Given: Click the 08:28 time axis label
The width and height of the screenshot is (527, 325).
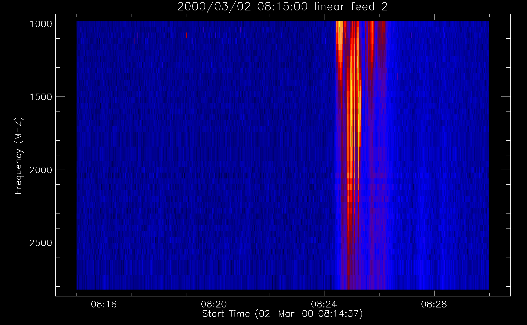Looking at the screenshot, I should click(434, 305).
